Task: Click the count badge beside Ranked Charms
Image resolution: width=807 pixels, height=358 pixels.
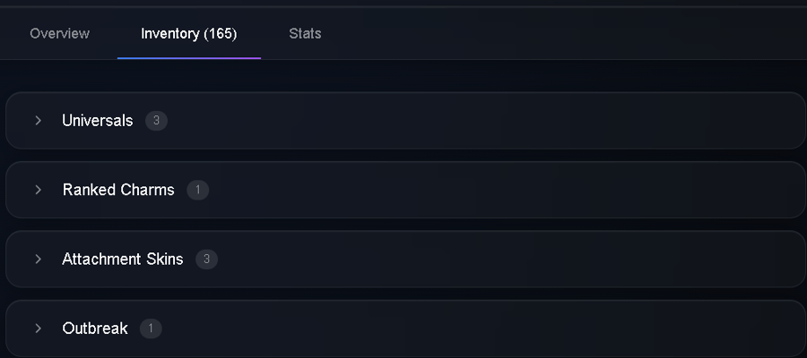Action: pyautogui.click(x=197, y=190)
